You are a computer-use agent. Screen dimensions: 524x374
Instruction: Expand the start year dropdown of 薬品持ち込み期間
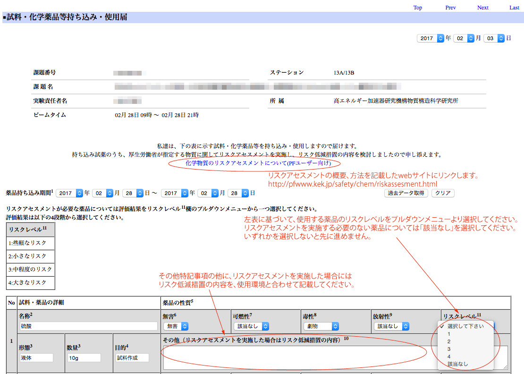pos(69,193)
